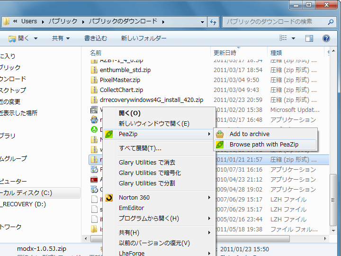Click the 名前 column header
The width and height of the screenshot is (341, 256).
[x=96, y=53]
